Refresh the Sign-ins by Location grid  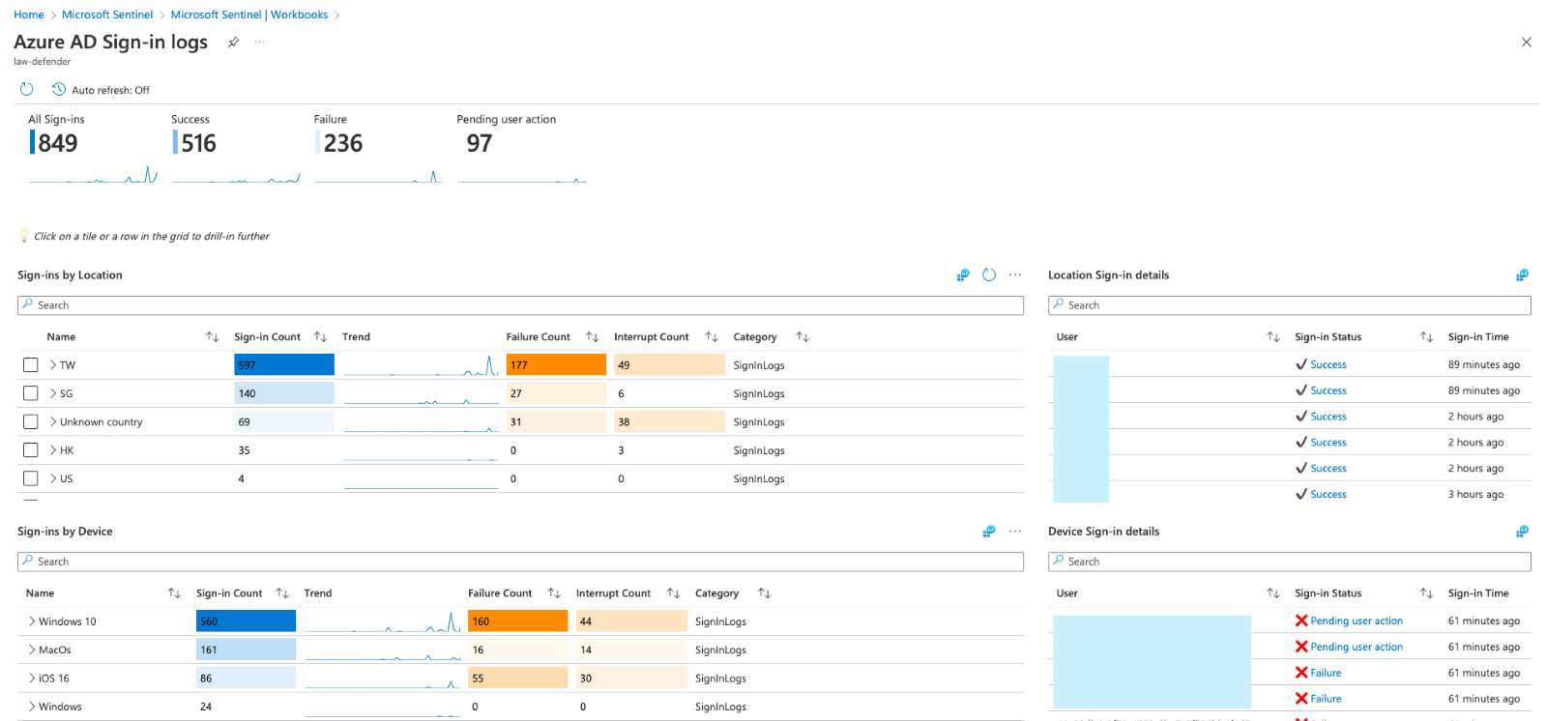[989, 274]
